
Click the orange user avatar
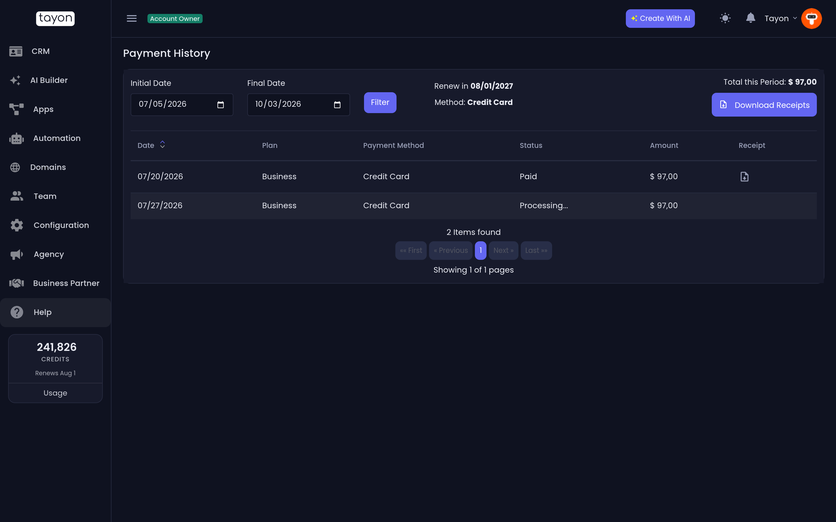click(x=812, y=18)
